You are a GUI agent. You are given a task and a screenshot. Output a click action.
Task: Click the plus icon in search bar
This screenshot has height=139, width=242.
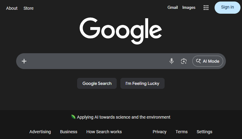[x=24, y=61]
